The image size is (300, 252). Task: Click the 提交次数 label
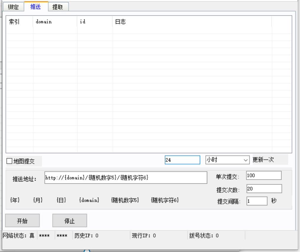(228, 190)
